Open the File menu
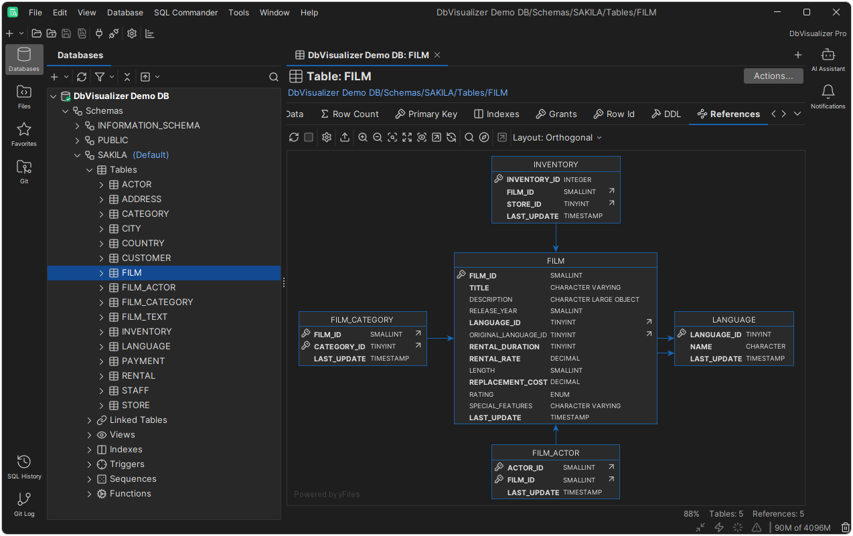Image resolution: width=853 pixels, height=536 pixels. [35, 12]
